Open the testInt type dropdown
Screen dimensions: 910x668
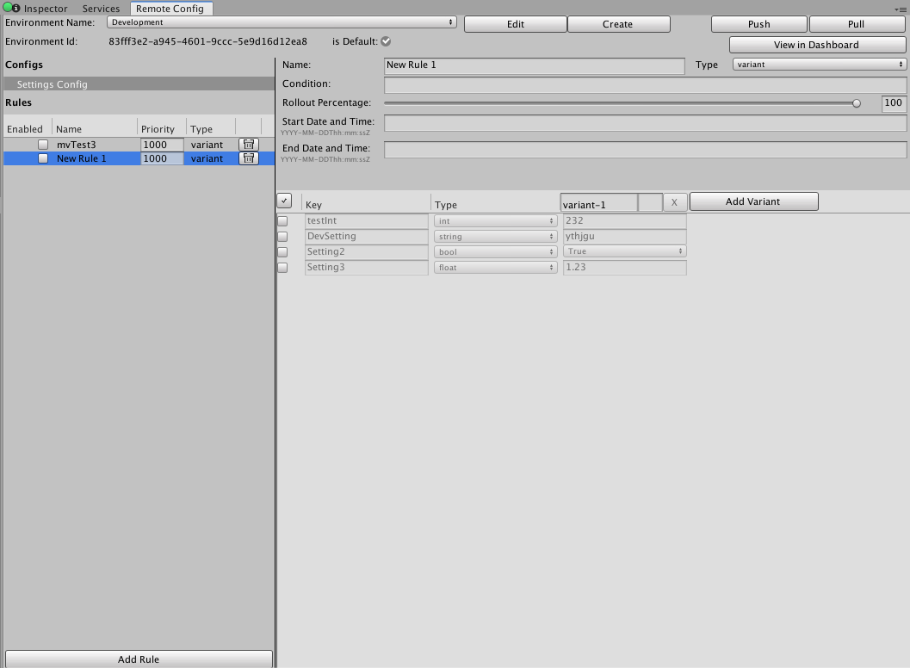click(x=495, y=221)
